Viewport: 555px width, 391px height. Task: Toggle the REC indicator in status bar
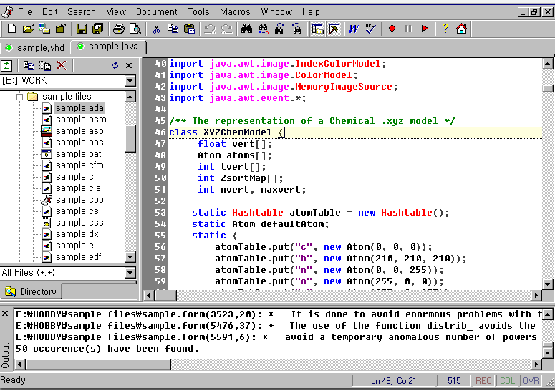(483, 381)
